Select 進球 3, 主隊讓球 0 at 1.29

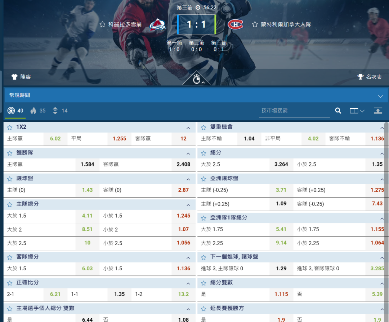coord(281,268)
